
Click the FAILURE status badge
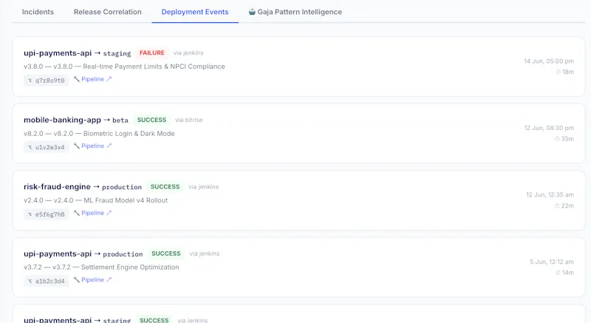tap(152, 52)
